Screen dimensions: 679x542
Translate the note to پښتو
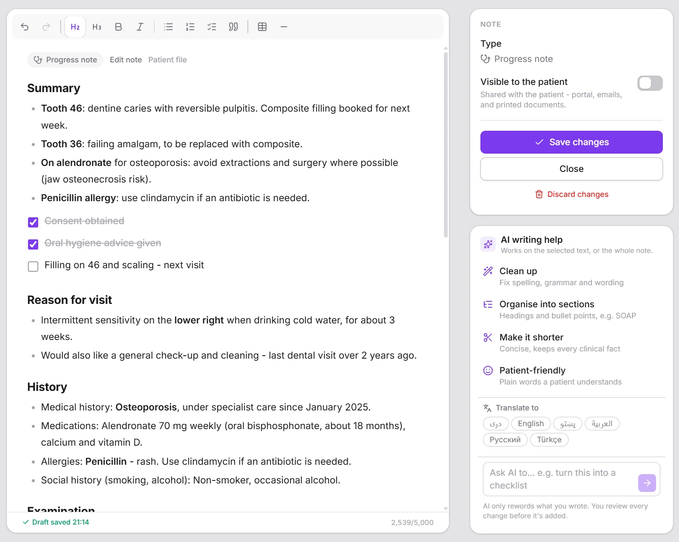click(x=568, y=424)
